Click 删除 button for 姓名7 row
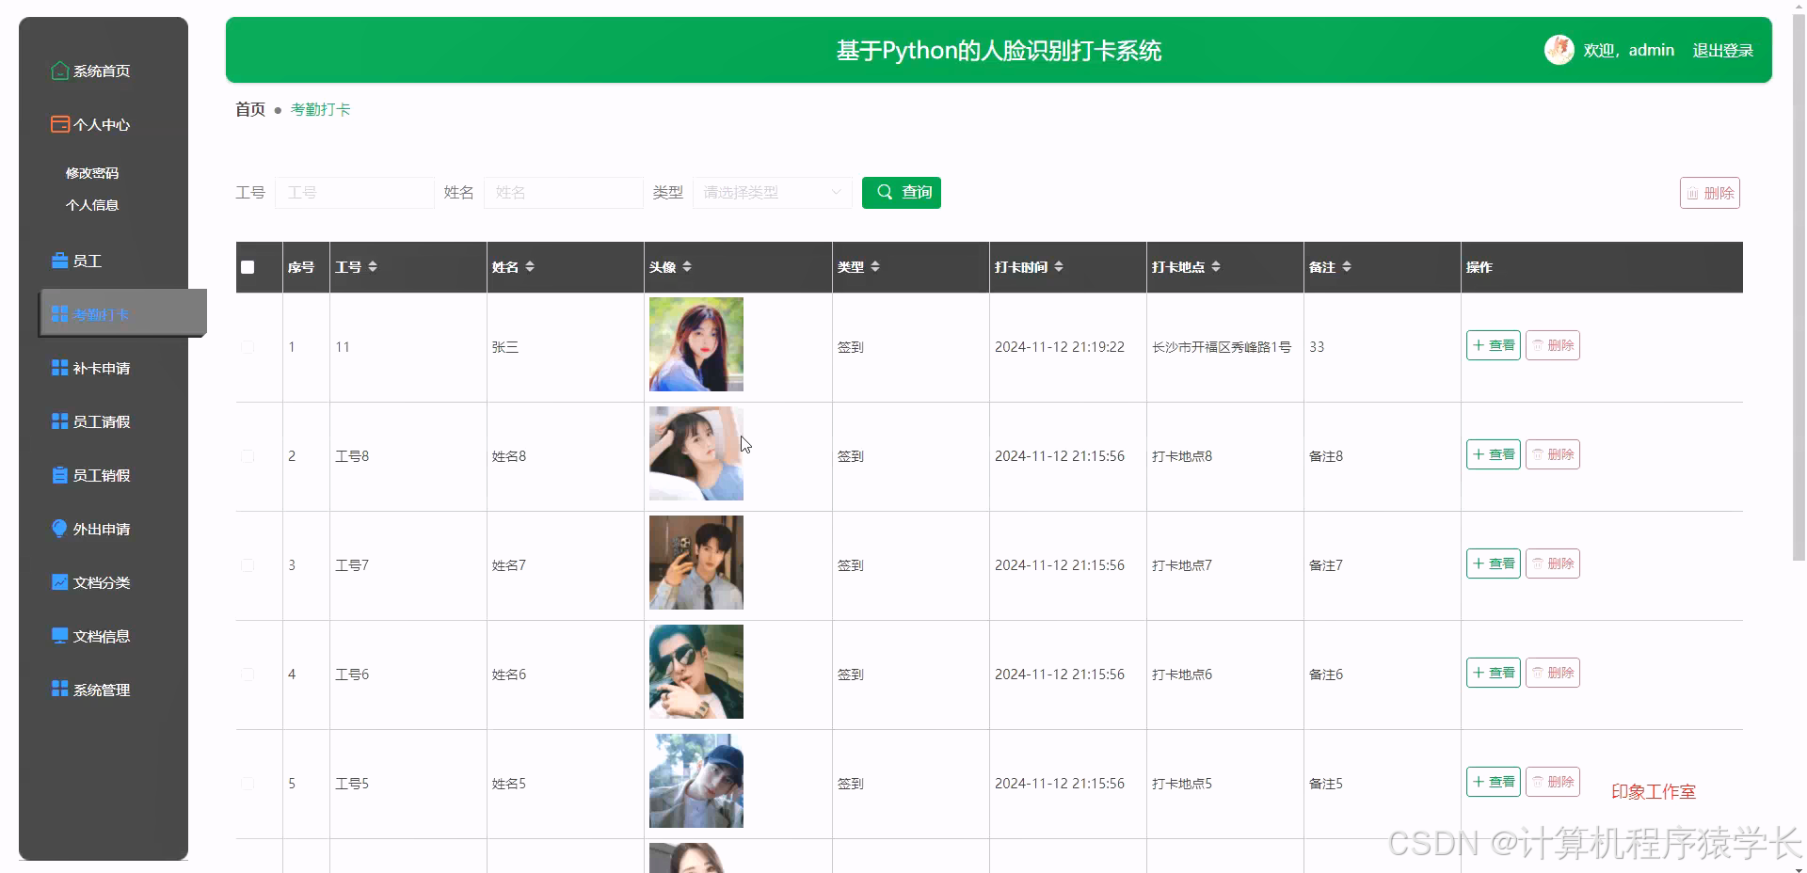Screen dimensions: 1807x873 [1552, 563]
